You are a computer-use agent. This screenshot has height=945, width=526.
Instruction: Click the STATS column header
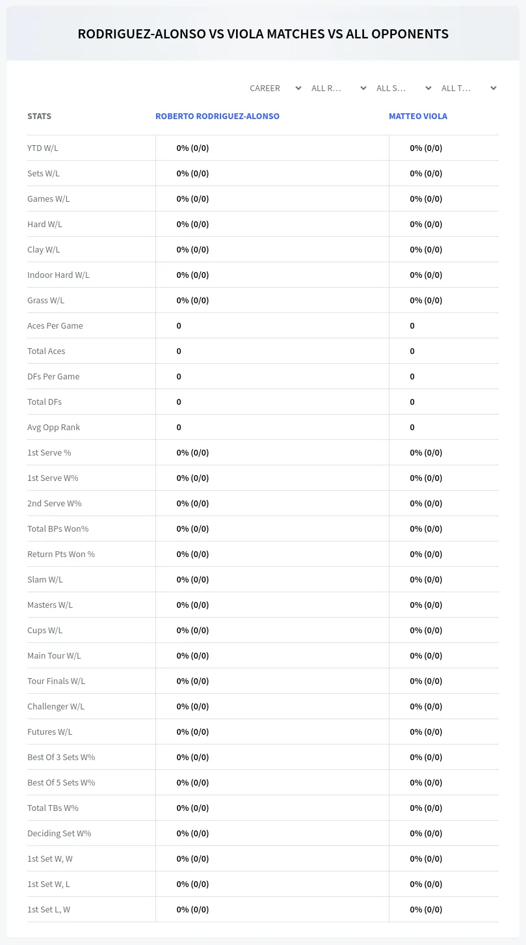pyautogui.click(x=39, y=116)
